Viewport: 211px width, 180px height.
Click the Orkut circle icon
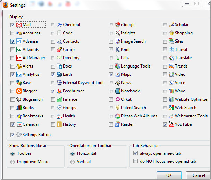(118, 99)
